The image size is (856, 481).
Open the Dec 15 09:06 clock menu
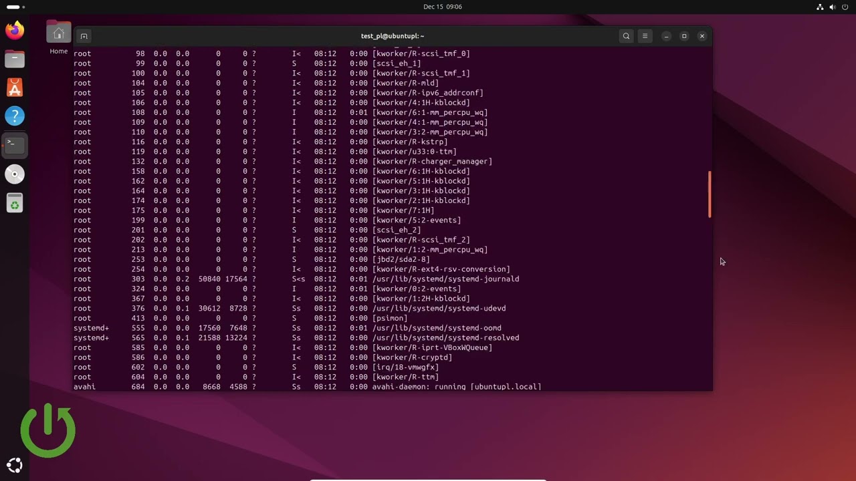point(443,7)
